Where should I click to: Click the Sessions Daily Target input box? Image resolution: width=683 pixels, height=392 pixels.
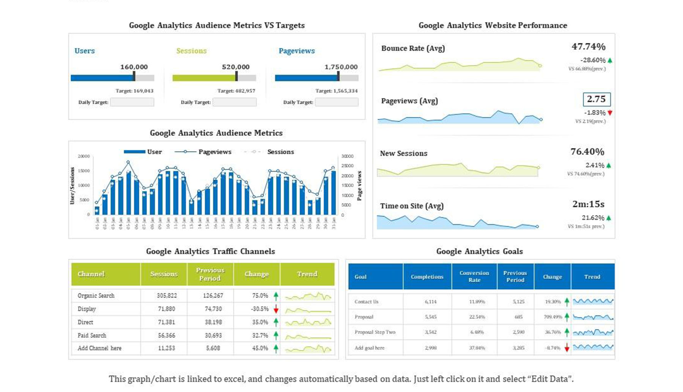pos(234,102)
